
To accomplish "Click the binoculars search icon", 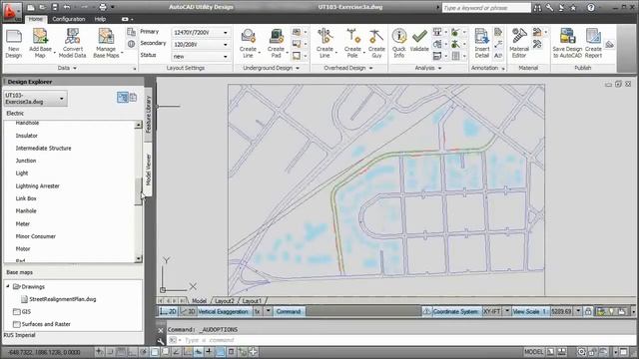I will click(537, 7).
